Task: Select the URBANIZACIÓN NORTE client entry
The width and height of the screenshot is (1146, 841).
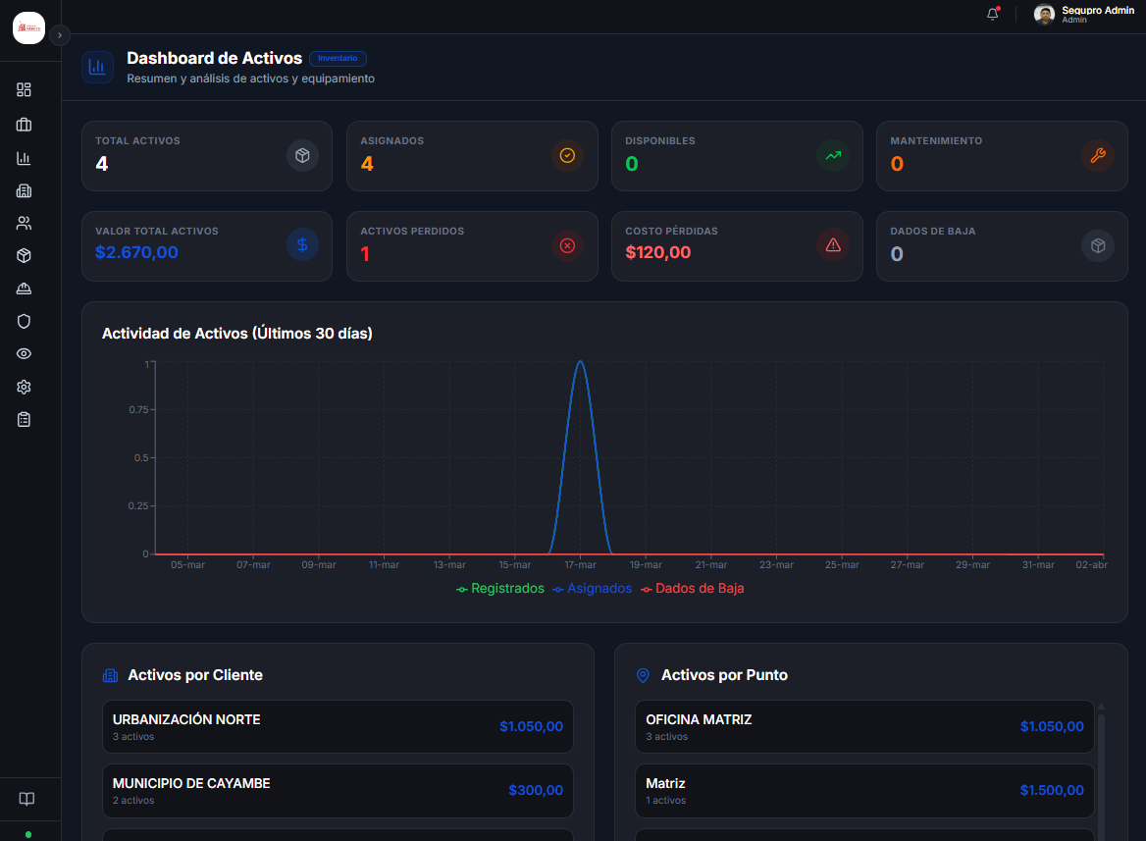Action: pyautogui.click(x=338, y=726)
